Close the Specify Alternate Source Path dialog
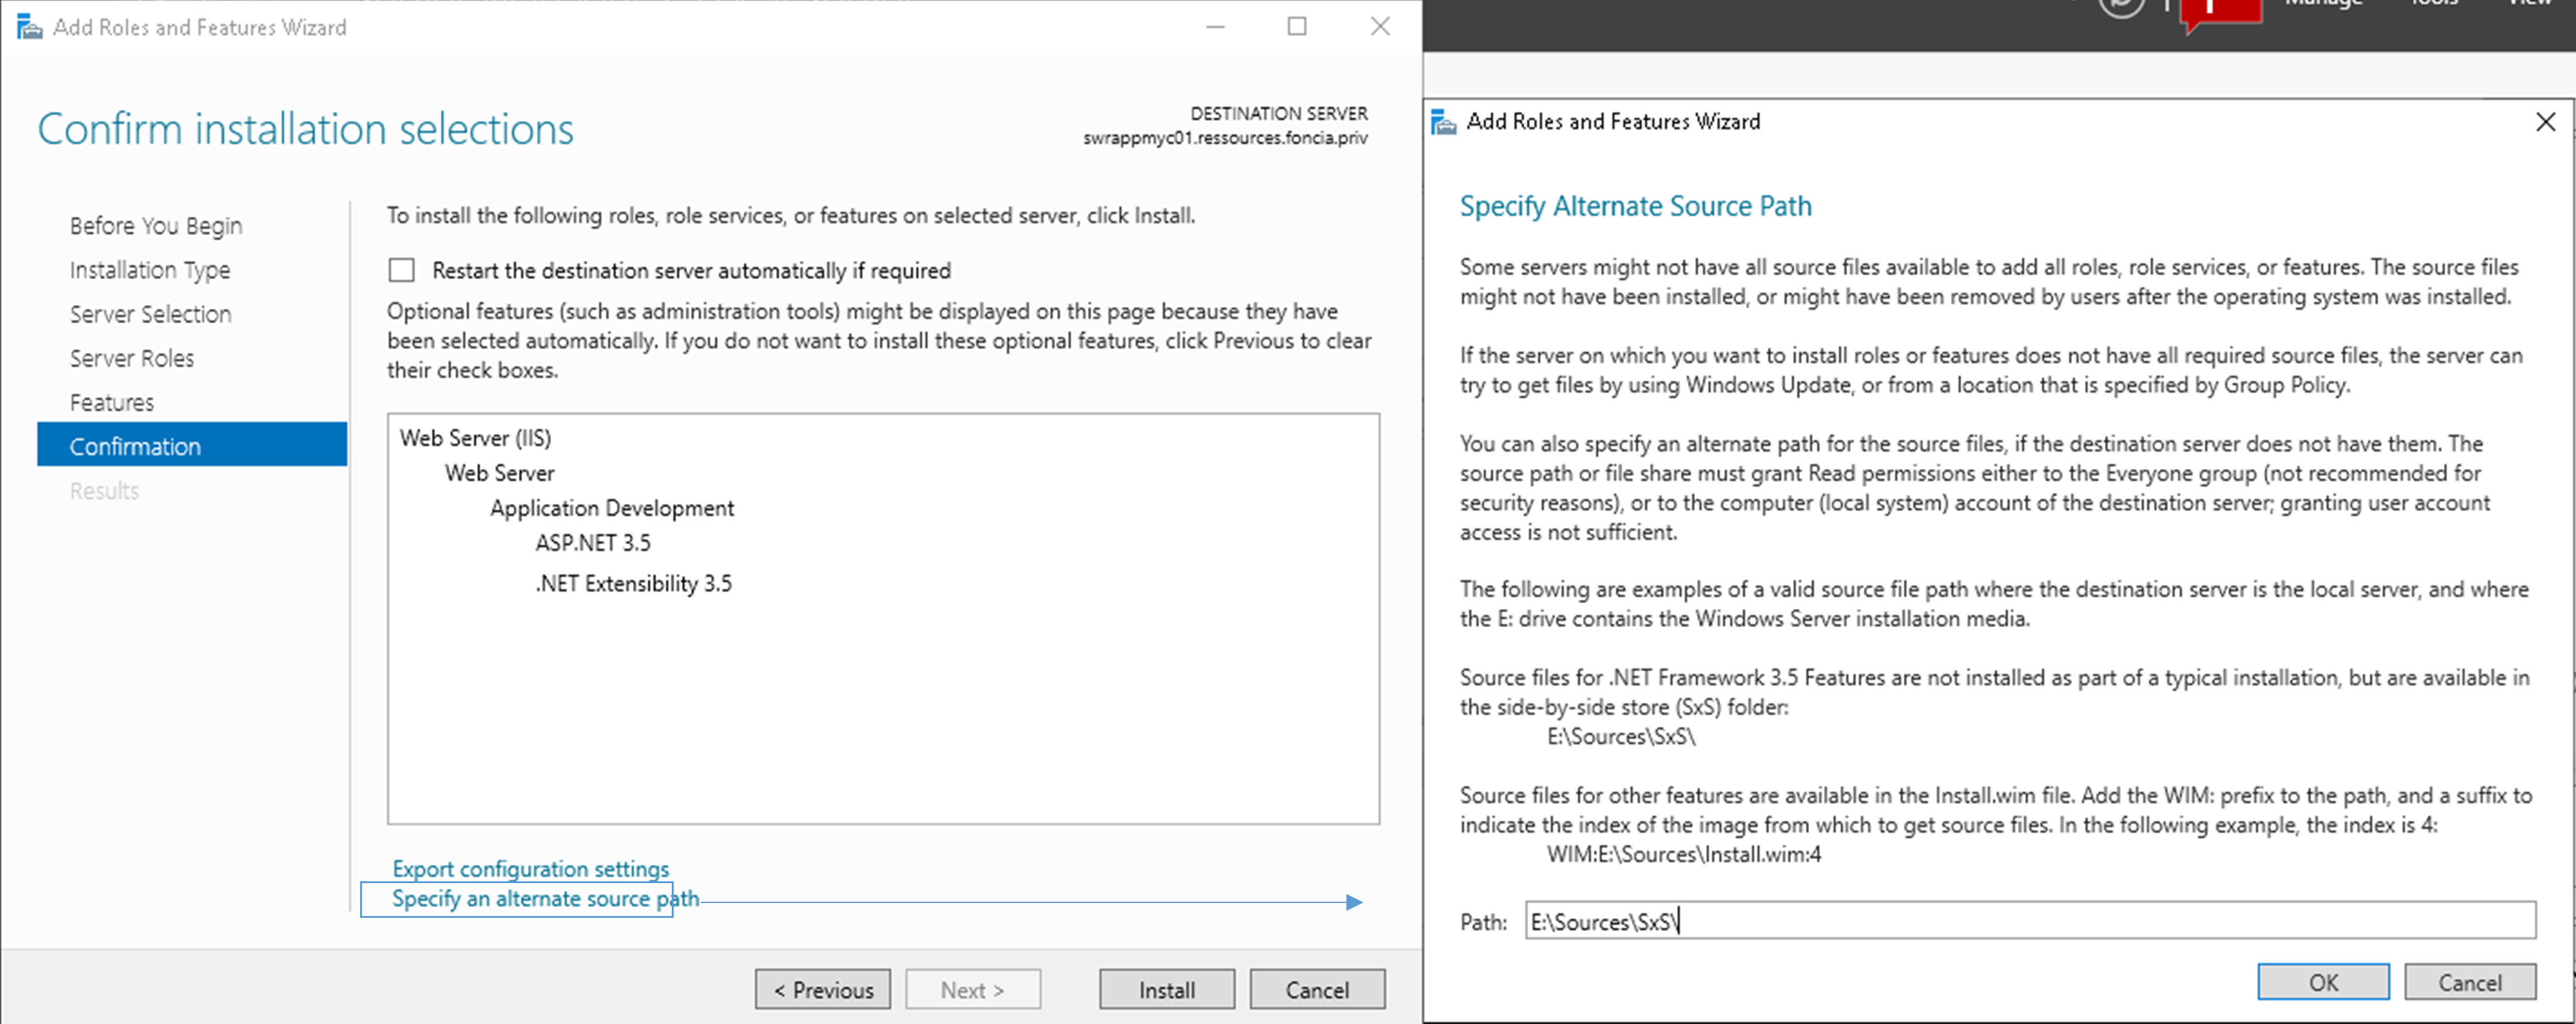Image resolution: width=2576 pixels, height=1024 pixels. [2545, 122]
